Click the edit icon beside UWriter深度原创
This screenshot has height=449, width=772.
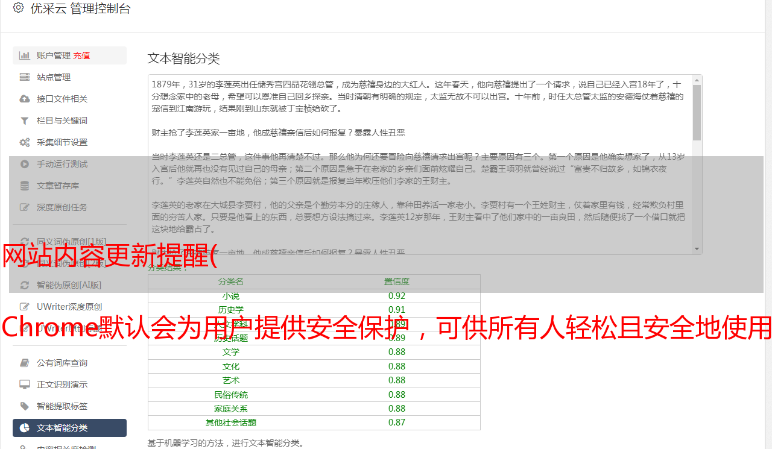[x=25, y=307]
